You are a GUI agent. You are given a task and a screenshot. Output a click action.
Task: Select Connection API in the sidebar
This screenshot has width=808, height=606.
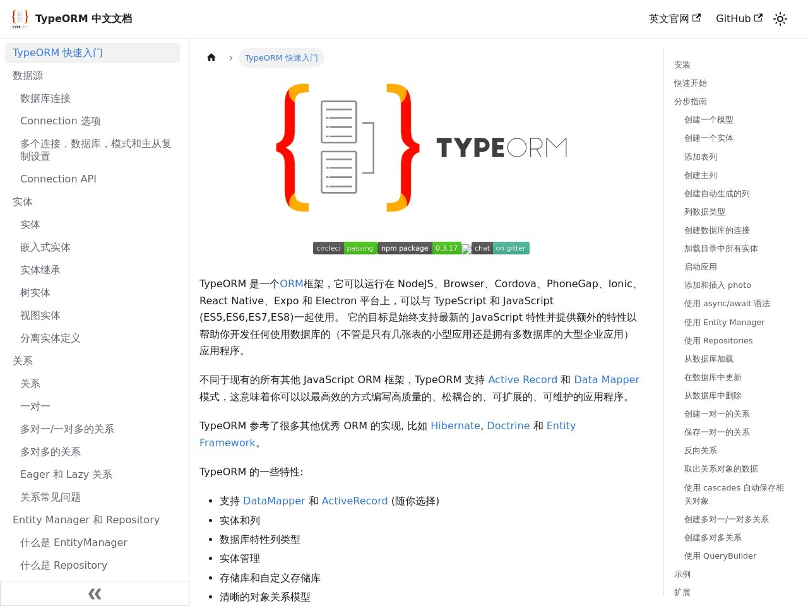click(x=58, y=179)
